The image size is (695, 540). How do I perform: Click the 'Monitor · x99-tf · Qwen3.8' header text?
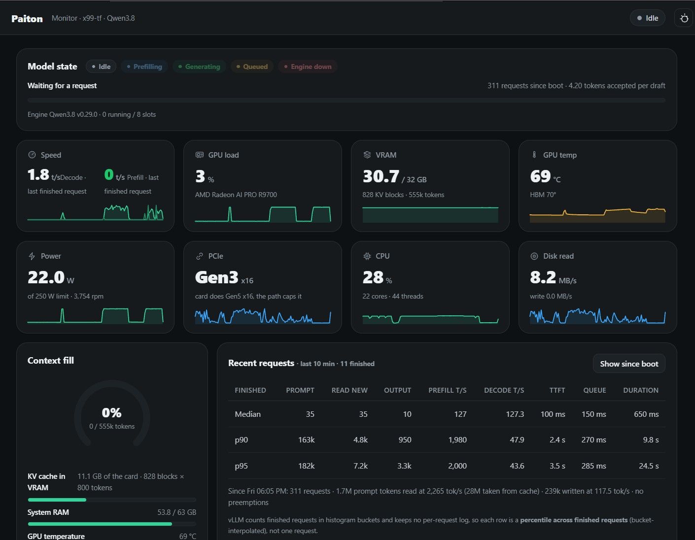[93, 18]
